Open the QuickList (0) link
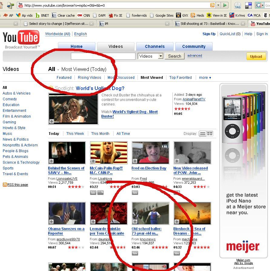Image resolution: width=270 pixels, height=271 pixels. [x=230, y=34]
